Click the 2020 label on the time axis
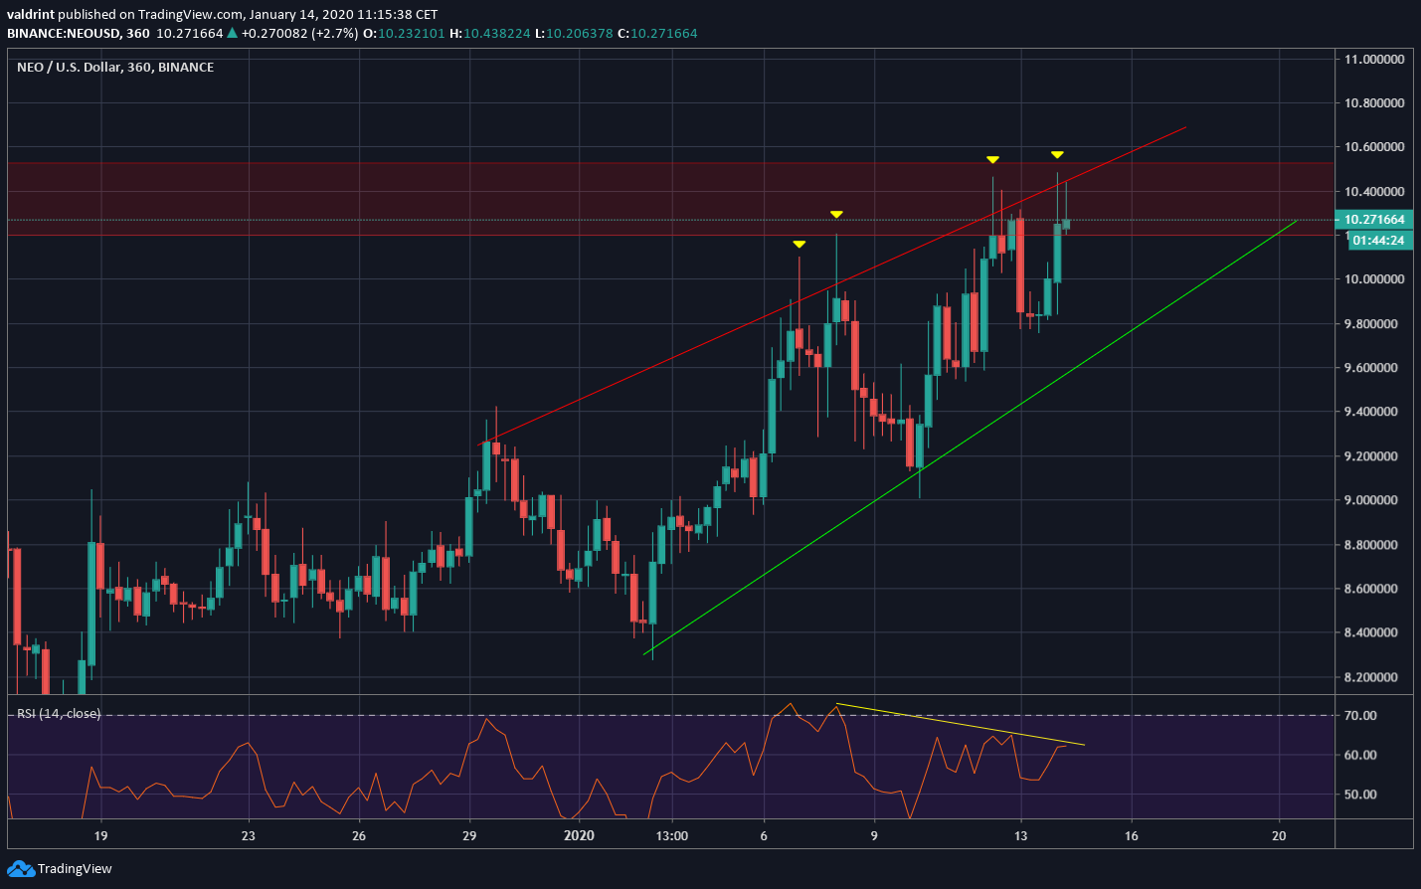The height and width of the screenshot is (889, 1421). click(x=578, y=836)
